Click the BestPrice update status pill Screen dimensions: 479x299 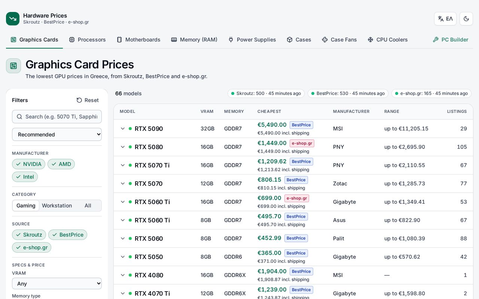pos(348,93)
